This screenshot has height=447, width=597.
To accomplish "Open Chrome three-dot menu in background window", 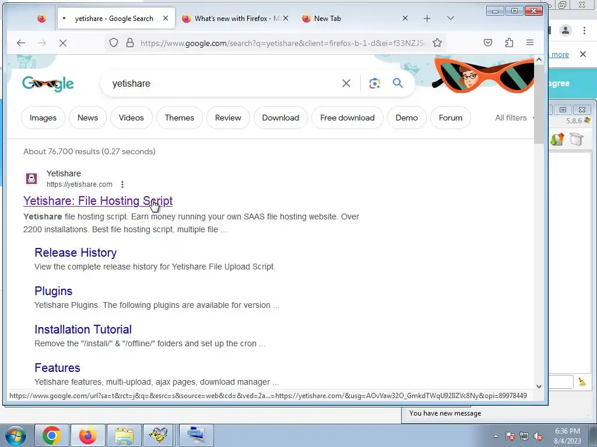I will coord(584,30).
